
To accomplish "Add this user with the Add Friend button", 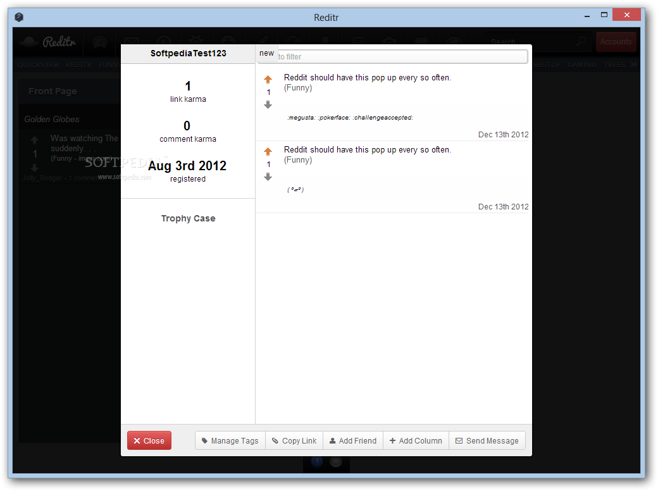I will (353, 440).
